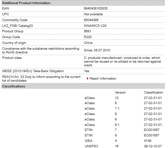Click the Version column header

pos(120,93)
